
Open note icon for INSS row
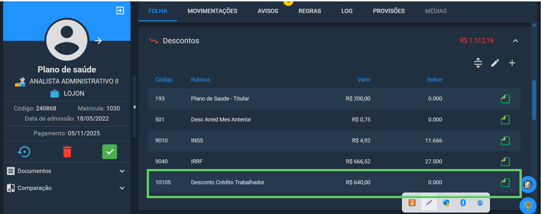coord(505,141)
